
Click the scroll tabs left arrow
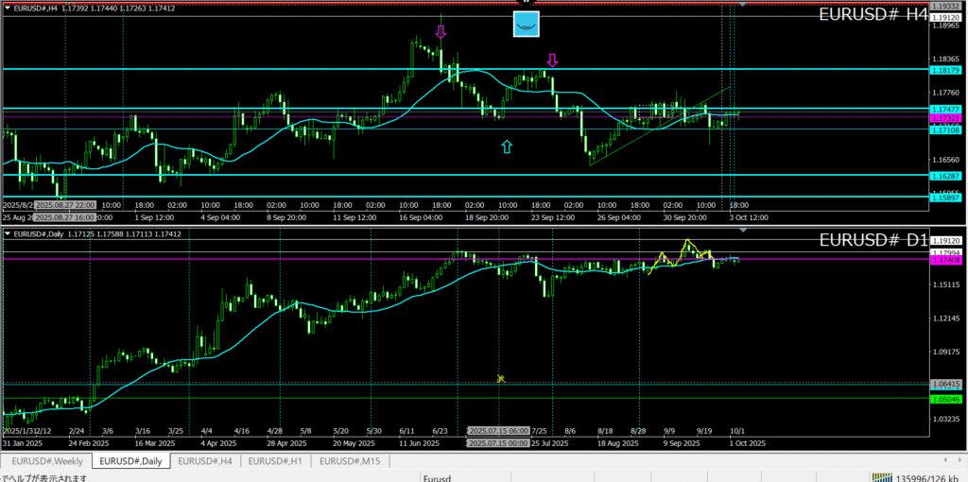point(946,461)
